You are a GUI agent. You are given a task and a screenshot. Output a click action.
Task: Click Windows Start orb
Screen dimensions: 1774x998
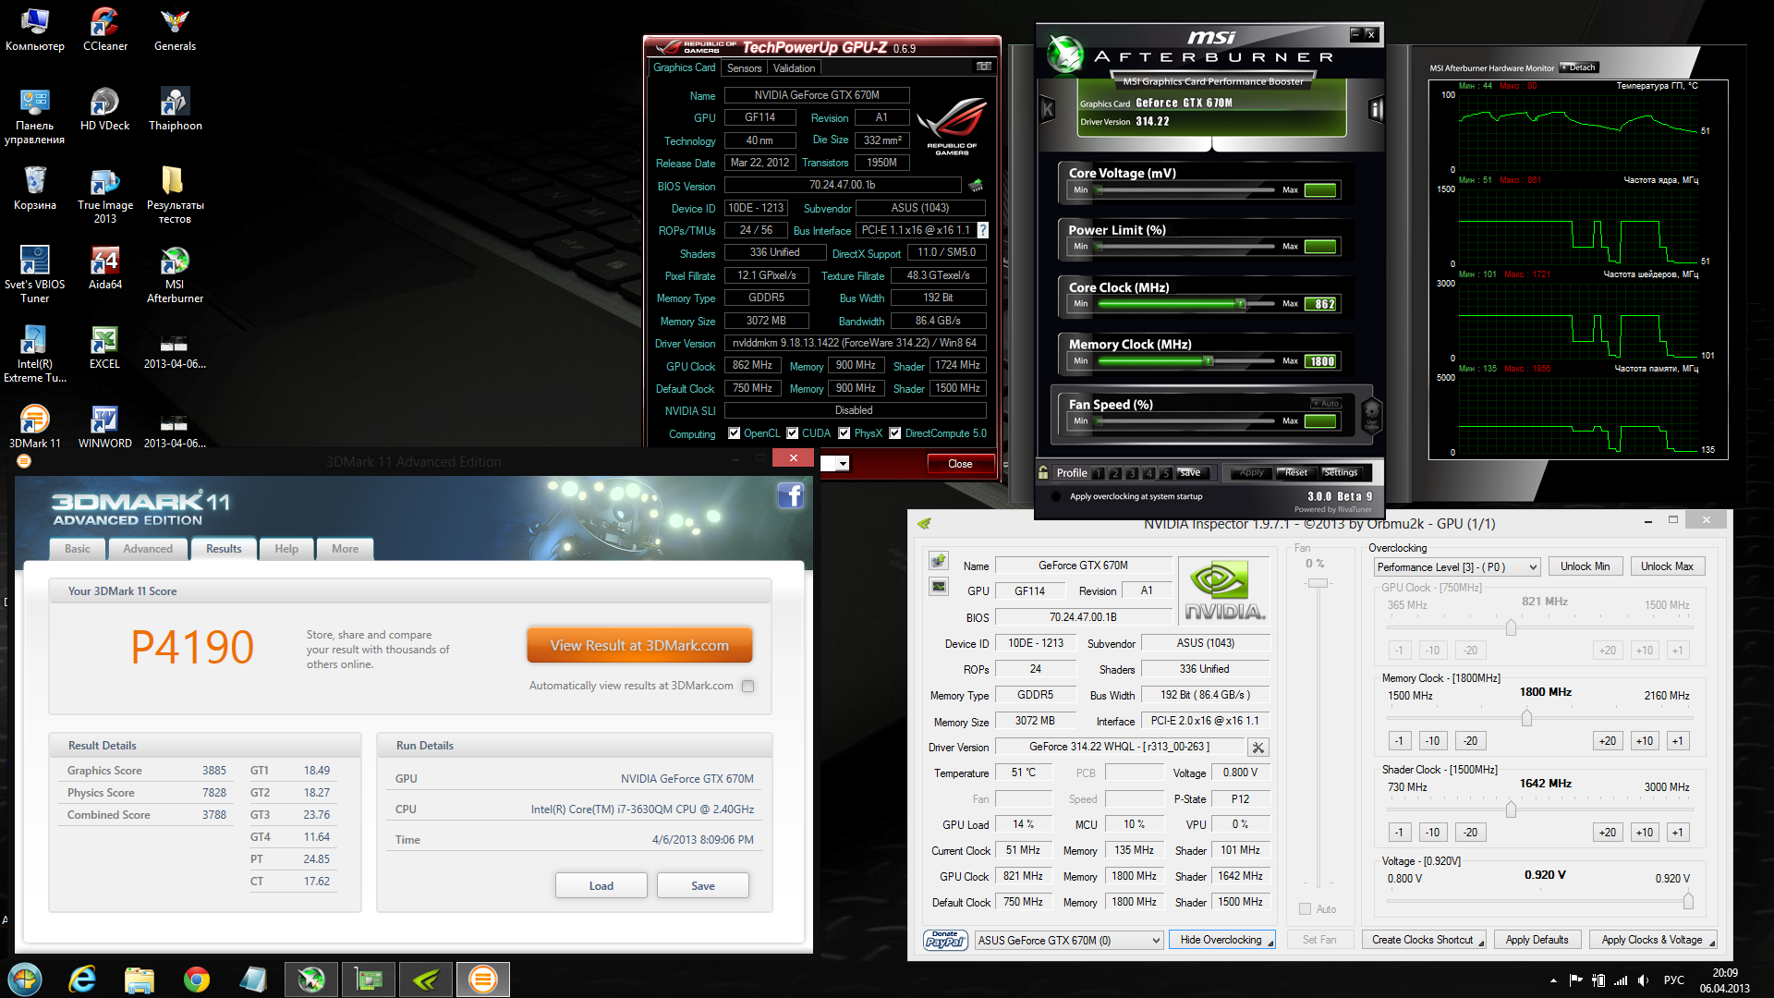[25, 979]
